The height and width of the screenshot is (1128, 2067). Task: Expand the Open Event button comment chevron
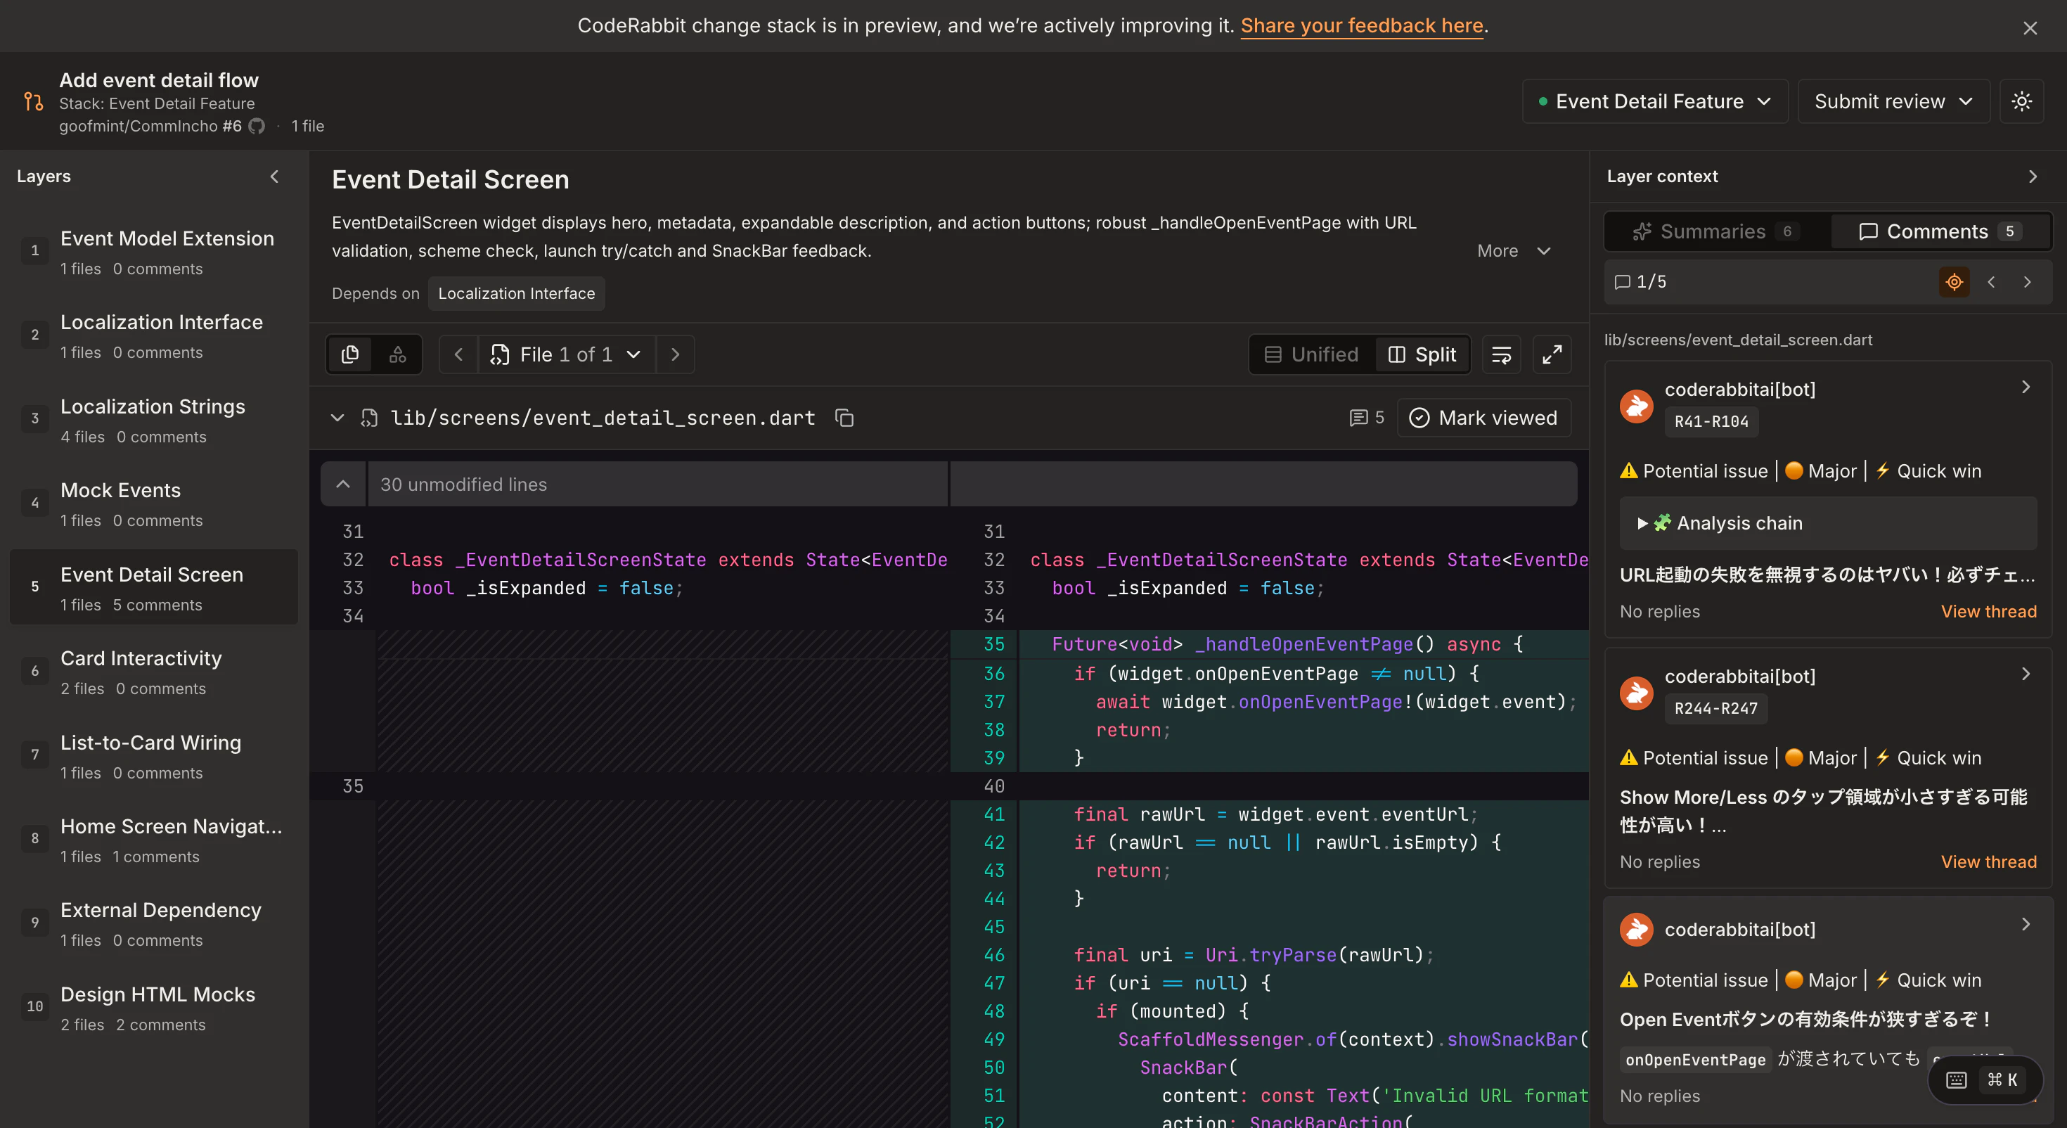[x=2026, y=924]
